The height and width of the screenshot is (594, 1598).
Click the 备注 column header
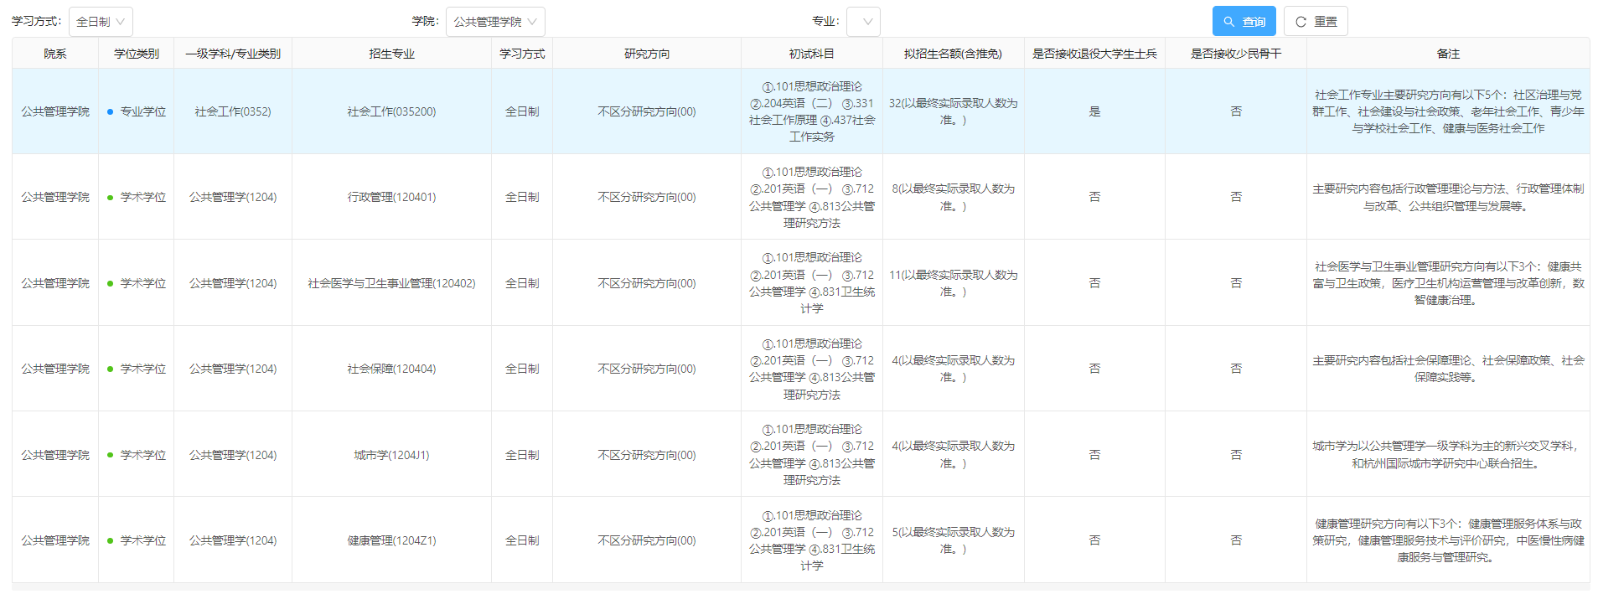[1448, 54]
